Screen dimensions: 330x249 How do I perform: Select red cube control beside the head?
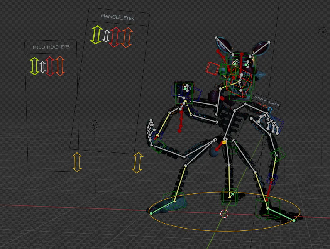click(212, 68)
